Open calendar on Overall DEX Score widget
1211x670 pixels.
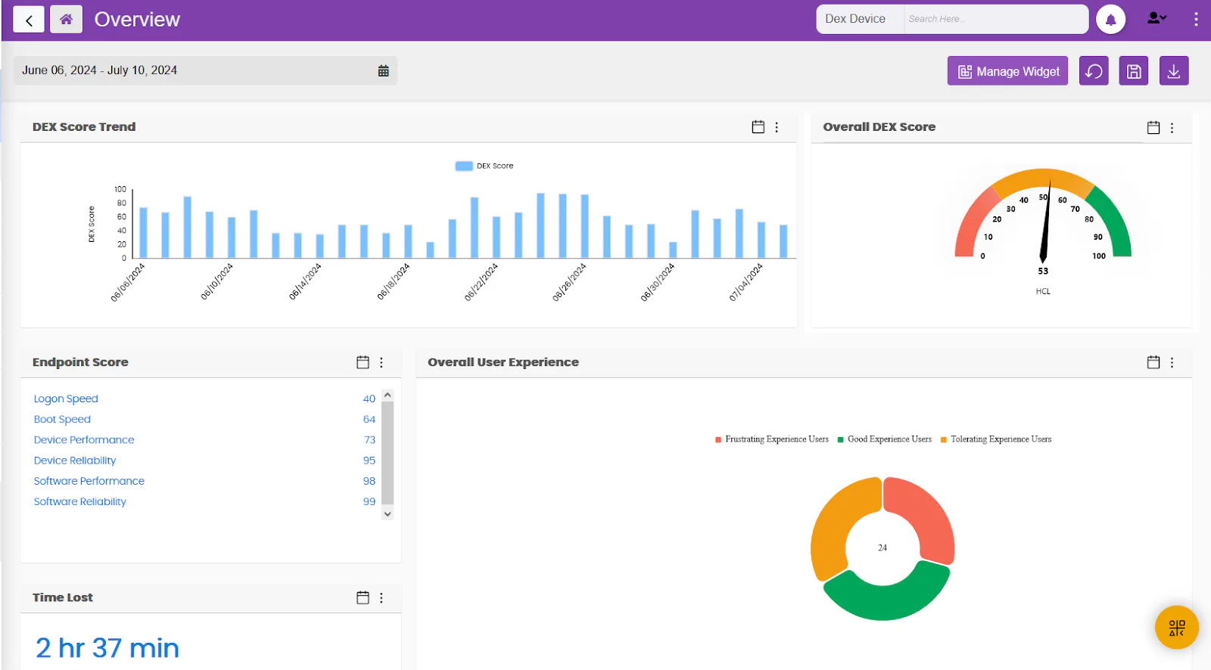[x=1153, y=128]
